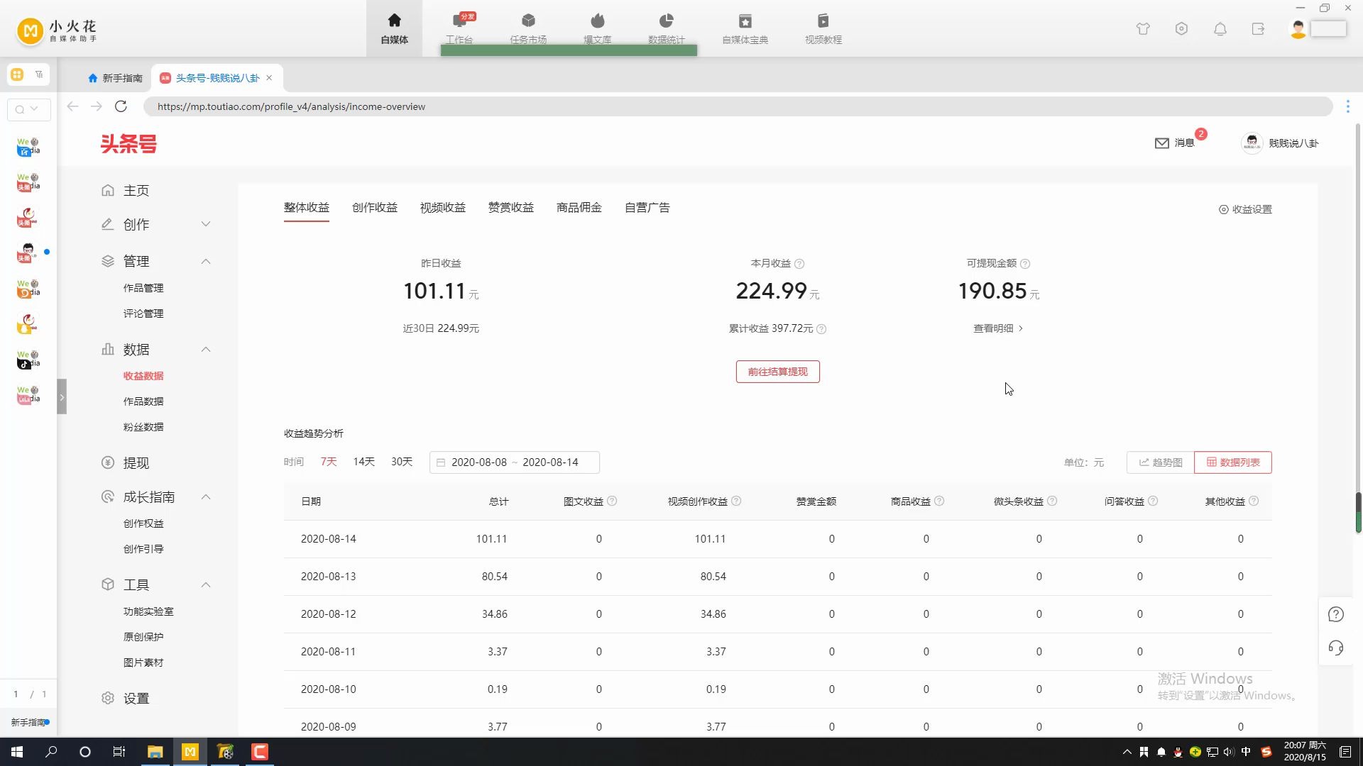Select the 14天 time range
Image resolution: width=1363 pixels, height=766 pixels.
(x=363, y=462)
